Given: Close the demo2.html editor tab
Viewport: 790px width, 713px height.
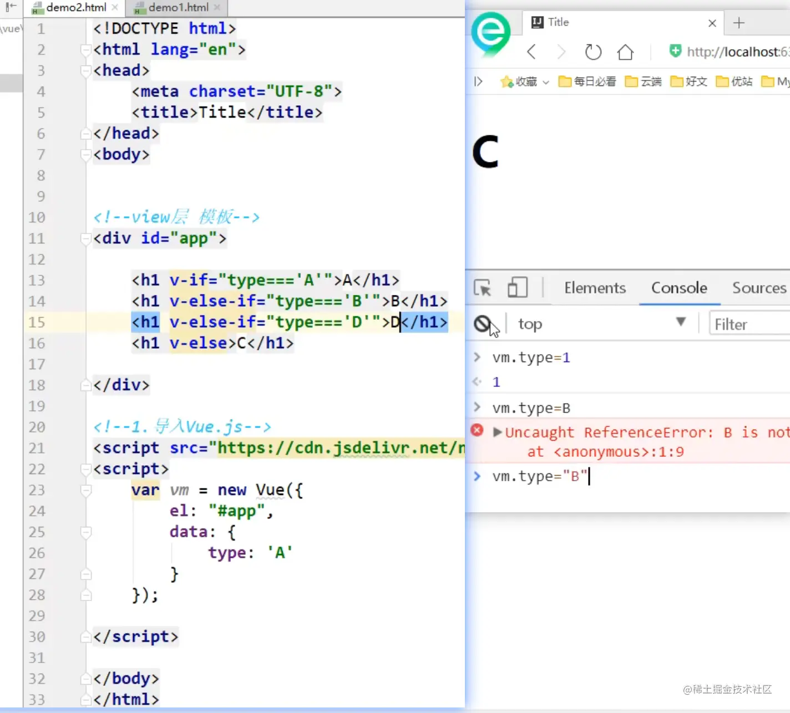Looking at the screenshot, I should coord(115,7).
